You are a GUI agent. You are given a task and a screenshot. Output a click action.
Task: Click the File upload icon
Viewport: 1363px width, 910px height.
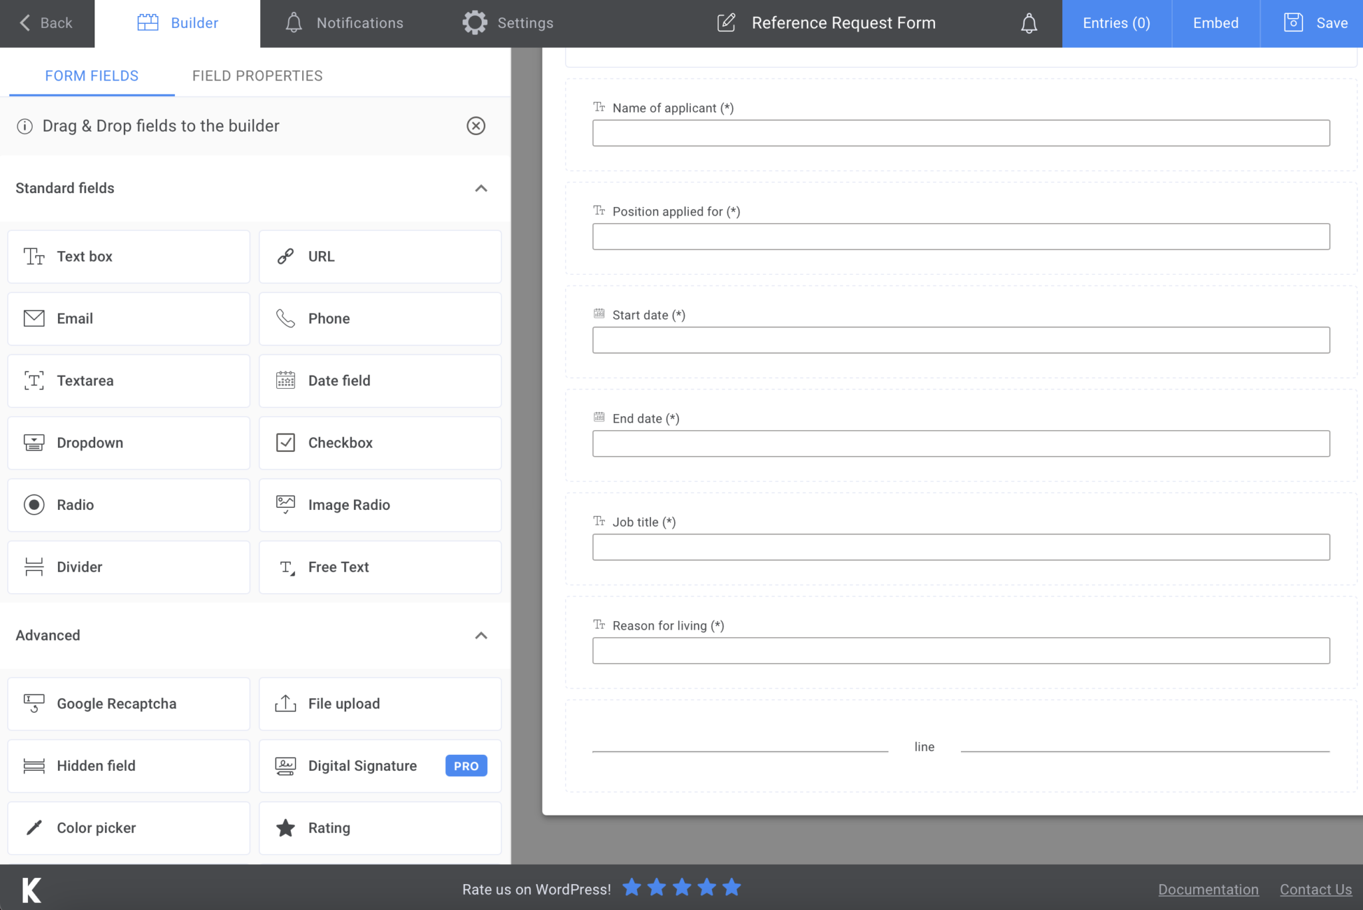[285, 704]
